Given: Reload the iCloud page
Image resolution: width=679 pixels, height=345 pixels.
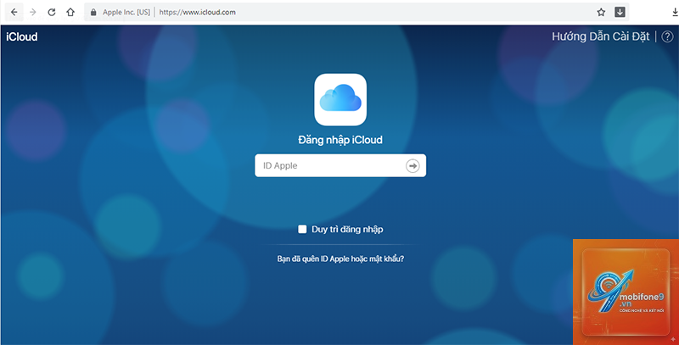Looking at the screenshot, I should tap(52, 12).
